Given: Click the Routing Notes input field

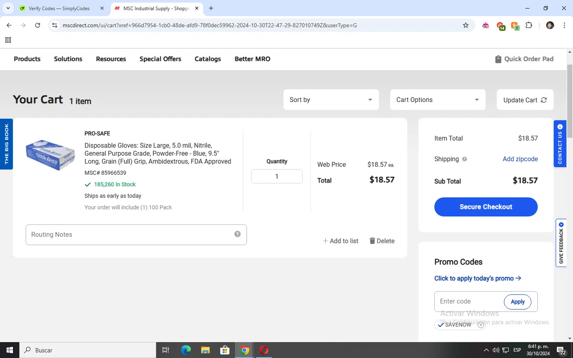Looking at the screenshot, I should click(136, 234).
